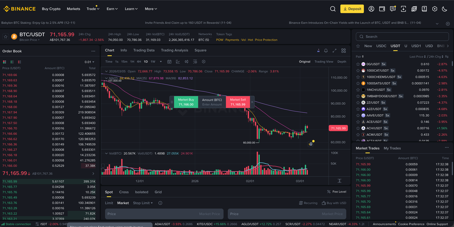This screenshot has height=227, width=454.
Task: Open more time intervals dropdown arrow
Action: pos(161,61)
